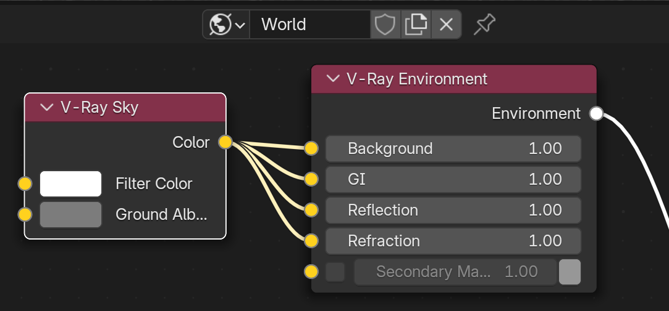Click the Ground Albedo input socket
The image size is (669, 311).
pyautogui.click(x=25, y=214)
